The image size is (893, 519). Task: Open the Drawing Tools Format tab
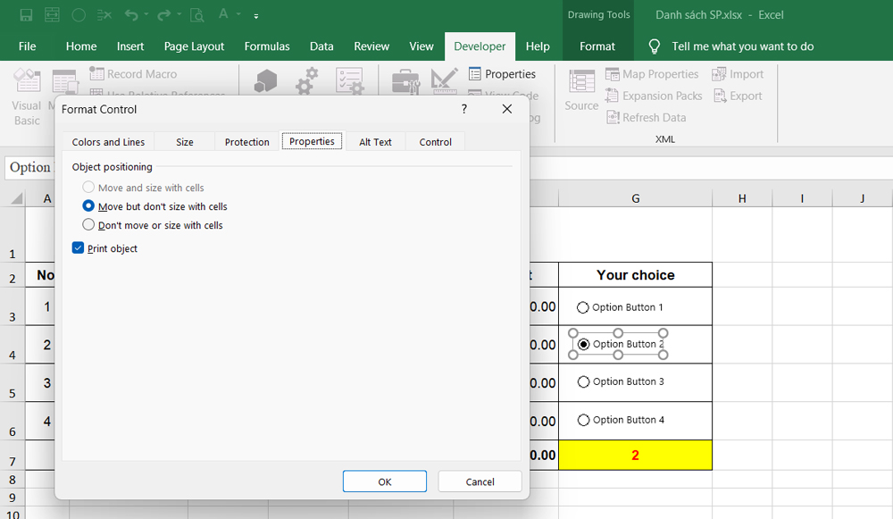pyautogui.click(x=597, y=46)
